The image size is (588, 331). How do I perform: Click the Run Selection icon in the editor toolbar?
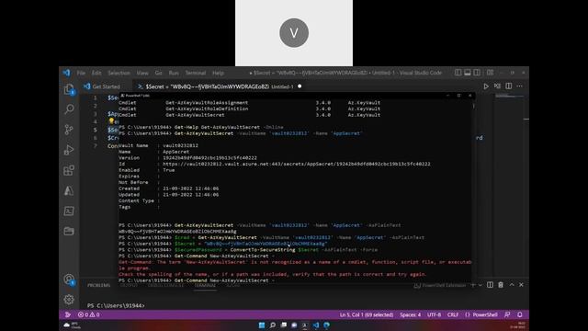497,86
